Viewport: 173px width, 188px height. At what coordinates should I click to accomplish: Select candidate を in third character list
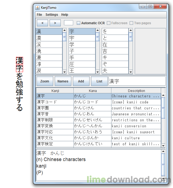pos(115,32)
